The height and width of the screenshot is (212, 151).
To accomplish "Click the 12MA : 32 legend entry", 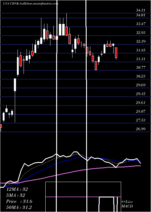I will click(x=17, y=189).
